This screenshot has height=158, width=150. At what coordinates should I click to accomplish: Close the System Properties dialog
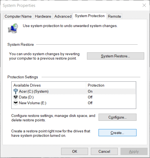click(x=144, y=5)
